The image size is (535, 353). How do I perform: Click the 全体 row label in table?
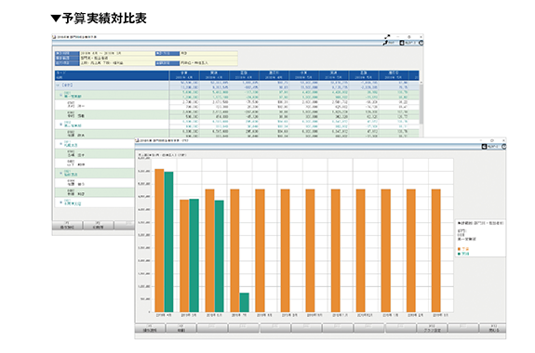[67, 85]
